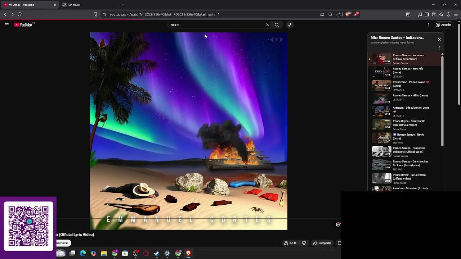Play 'Prince Royce - Corazon Sin Cara'
Image resolution: width=461 pixels, height=259 pixels.
(x=404, y=125)
